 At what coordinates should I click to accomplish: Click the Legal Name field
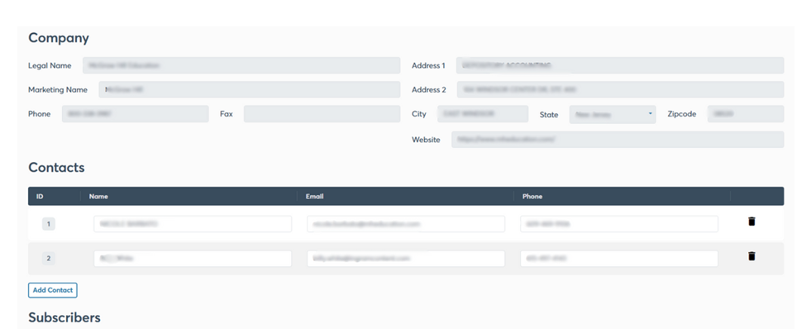point(241,65)
